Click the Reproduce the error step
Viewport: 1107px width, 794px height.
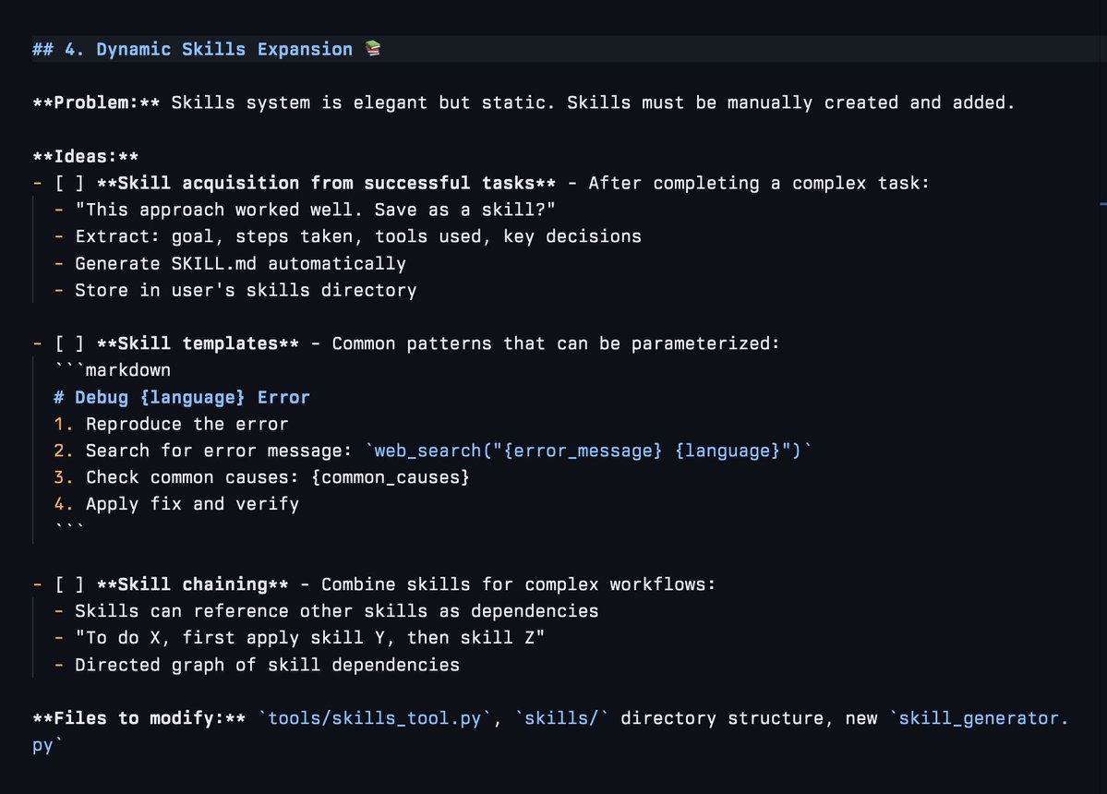[x=187, y=424]
